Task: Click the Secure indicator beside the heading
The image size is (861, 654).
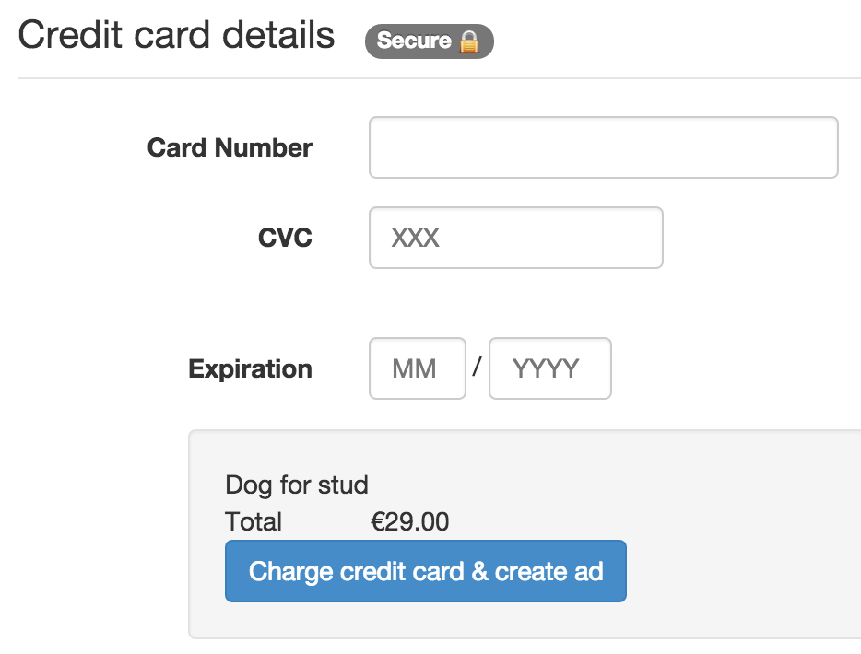Action: coord(429,41)
